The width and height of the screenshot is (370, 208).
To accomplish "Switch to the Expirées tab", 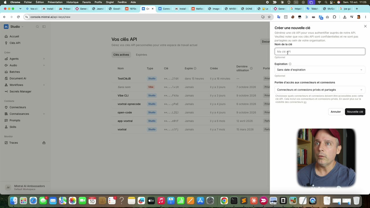I will (141, 55).
